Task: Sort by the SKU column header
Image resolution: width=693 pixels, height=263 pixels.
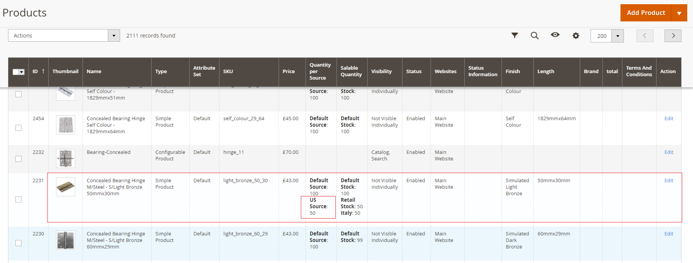Action: [x=228, y=72]
